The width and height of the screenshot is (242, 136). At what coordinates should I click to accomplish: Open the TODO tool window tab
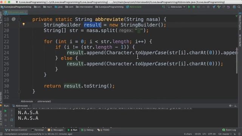pos(103,130)
